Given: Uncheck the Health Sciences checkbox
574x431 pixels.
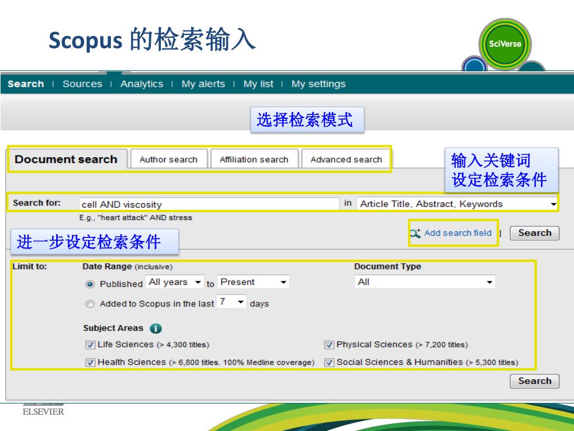Looking at the screenshot, I should (90, 363).
